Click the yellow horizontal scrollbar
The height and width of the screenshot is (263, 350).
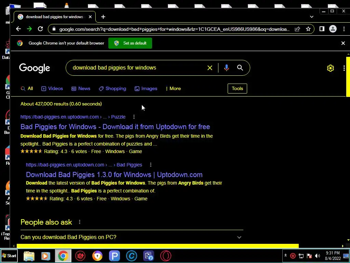(158, 246)
